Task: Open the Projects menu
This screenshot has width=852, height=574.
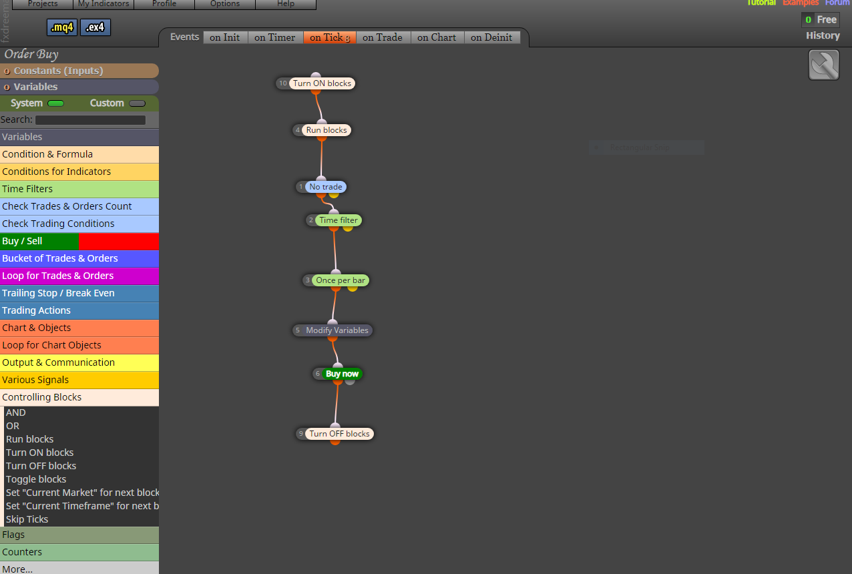Action: (x=43, y=4)
